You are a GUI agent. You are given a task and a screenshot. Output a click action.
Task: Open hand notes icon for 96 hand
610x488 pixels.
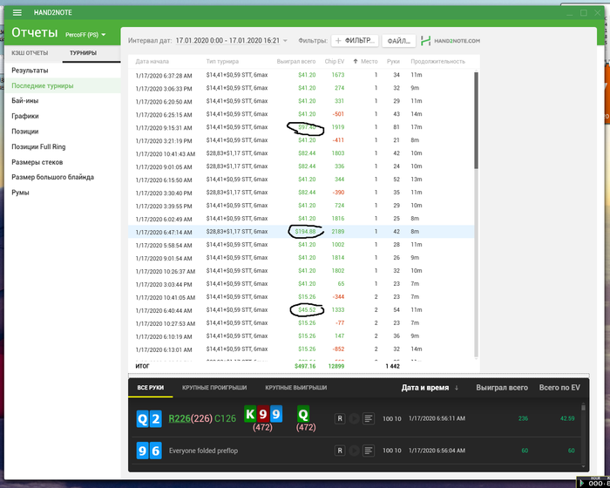369,451
